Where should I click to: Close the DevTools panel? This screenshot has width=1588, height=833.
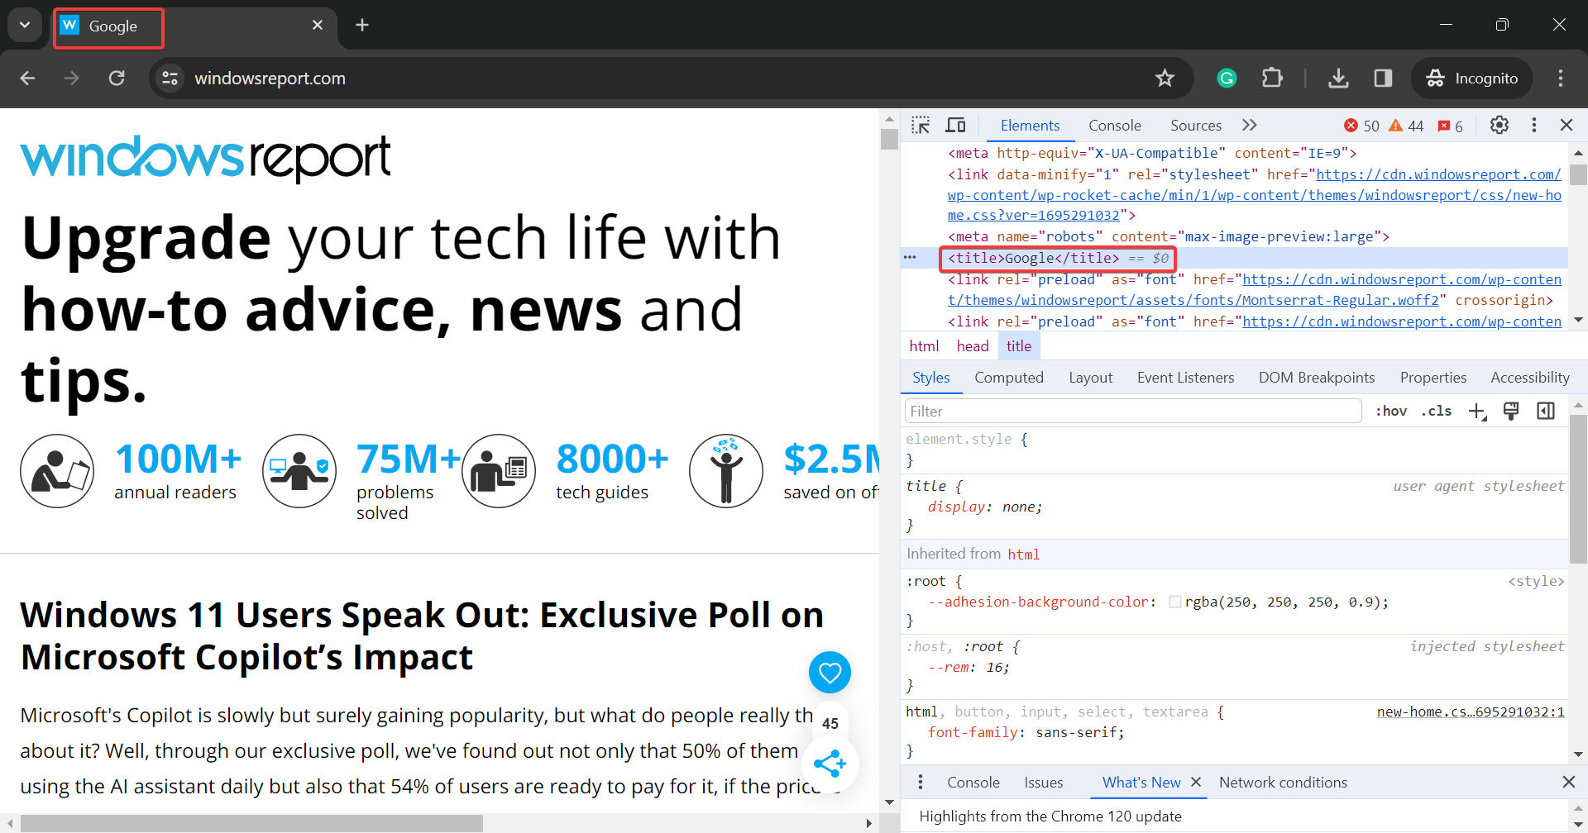1566,125
